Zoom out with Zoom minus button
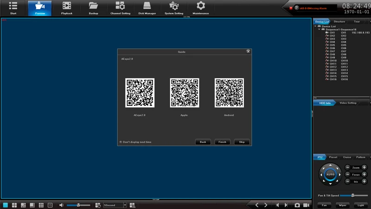The height and width of the screenshot is (209, 371). (347, 168)
